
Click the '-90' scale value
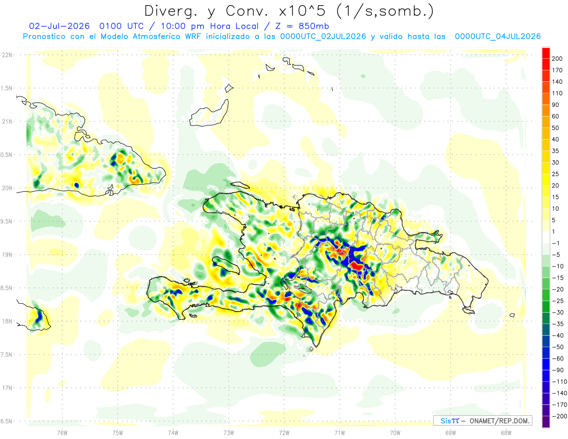point(559,370)
